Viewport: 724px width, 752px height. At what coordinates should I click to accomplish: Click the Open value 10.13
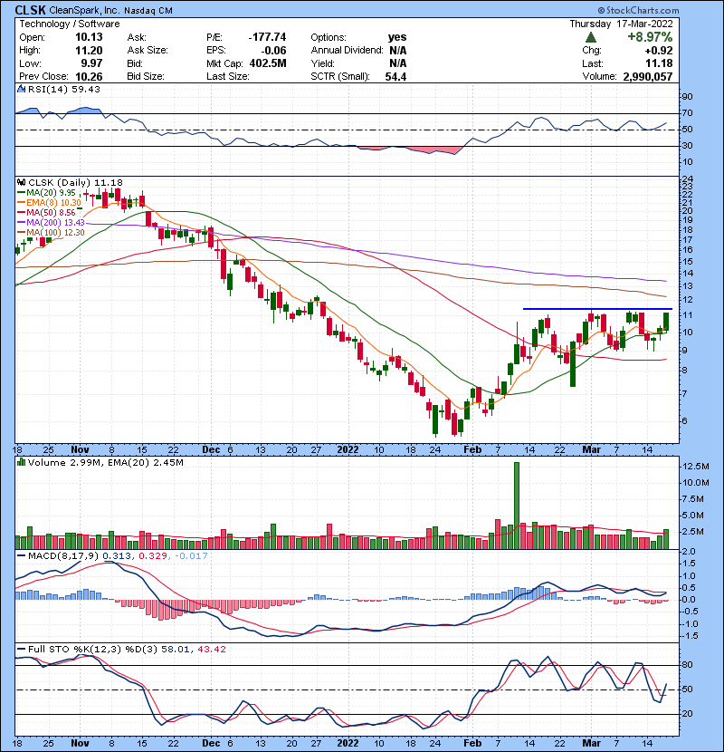89,37
